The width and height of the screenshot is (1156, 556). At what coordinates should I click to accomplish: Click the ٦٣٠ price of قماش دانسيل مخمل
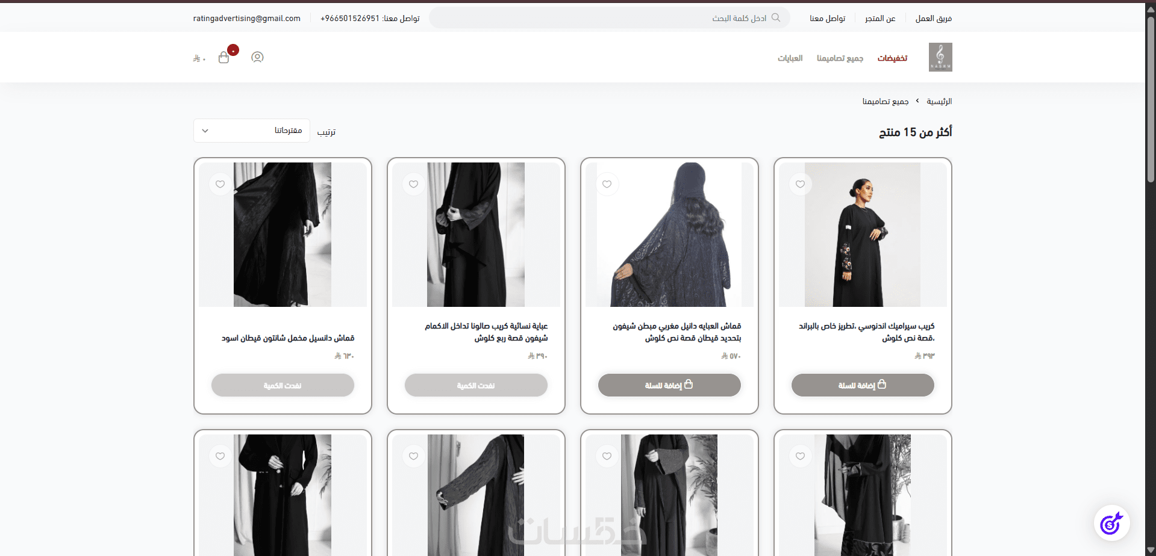point(345,356)
